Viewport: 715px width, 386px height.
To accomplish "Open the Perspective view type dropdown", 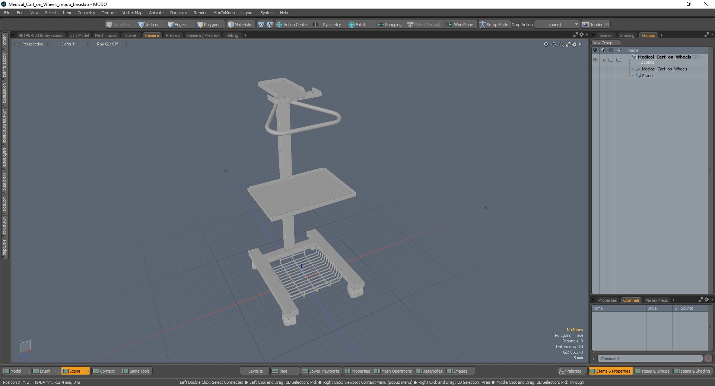I will point(33,44).
